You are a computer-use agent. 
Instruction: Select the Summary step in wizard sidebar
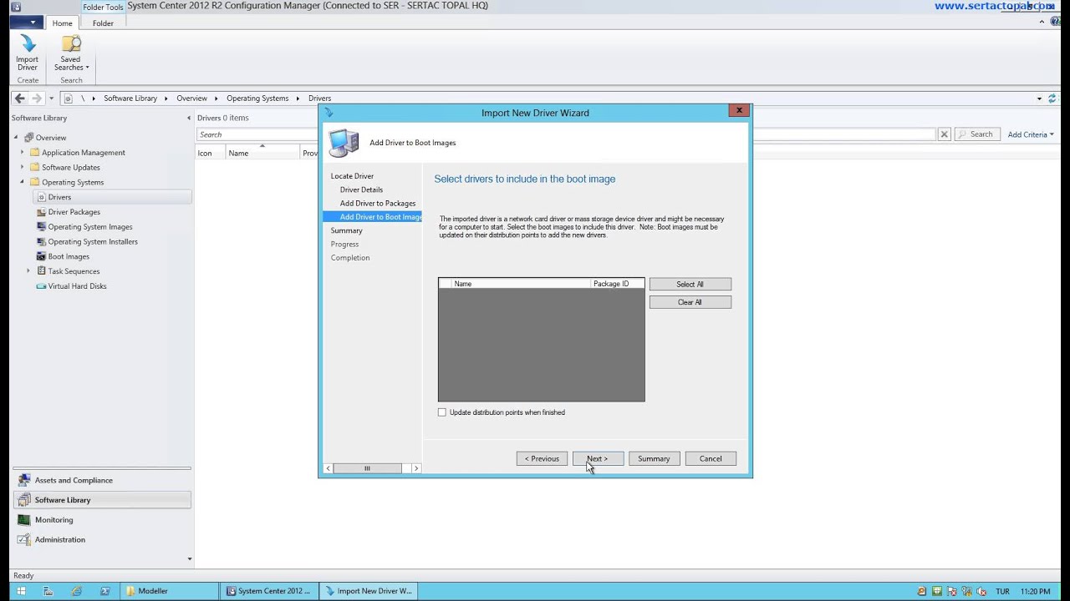click(346, 230)
